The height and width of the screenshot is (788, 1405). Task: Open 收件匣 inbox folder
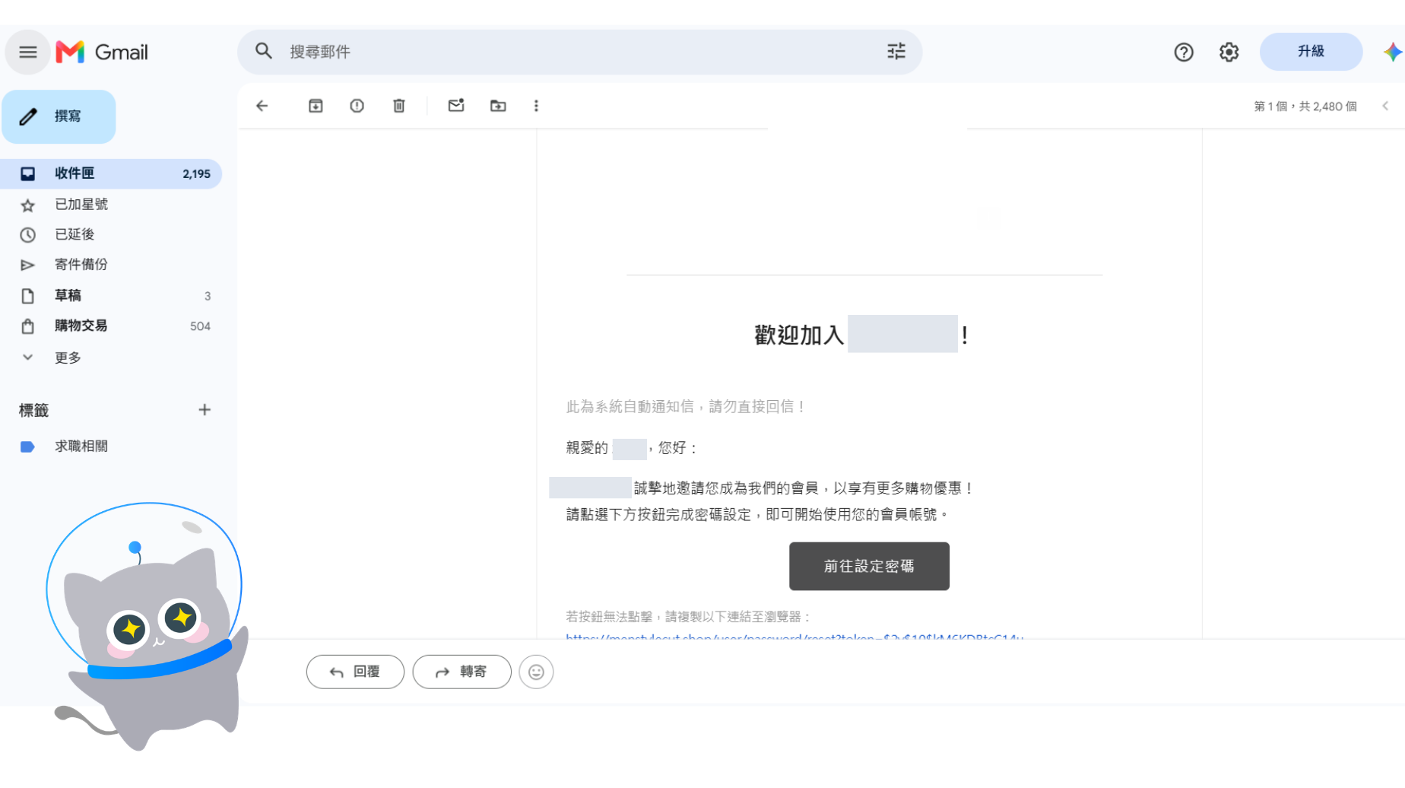111,173
